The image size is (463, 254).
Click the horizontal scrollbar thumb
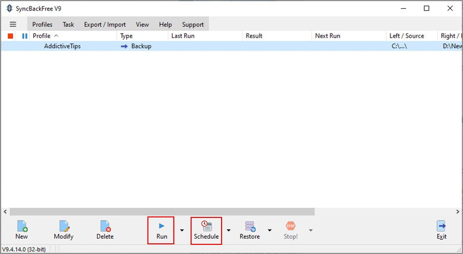click(162, 211)
